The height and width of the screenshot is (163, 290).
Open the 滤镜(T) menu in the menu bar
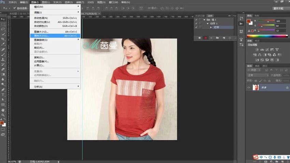79,2
